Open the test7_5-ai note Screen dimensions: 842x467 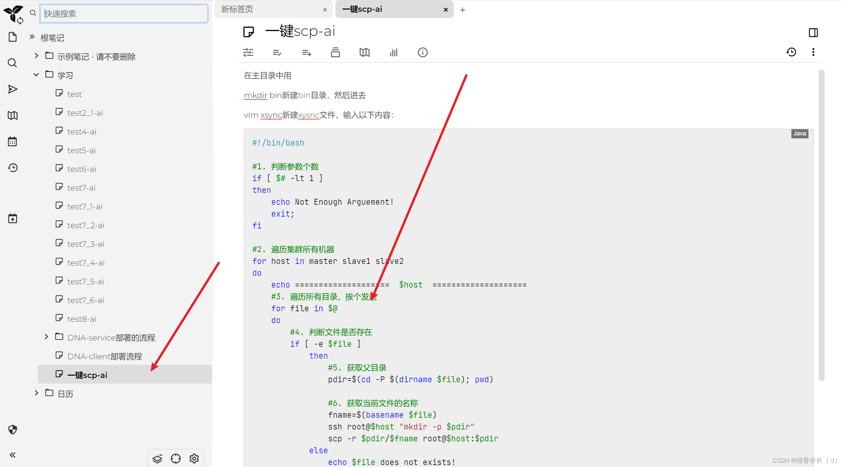(x=86, y=281)
